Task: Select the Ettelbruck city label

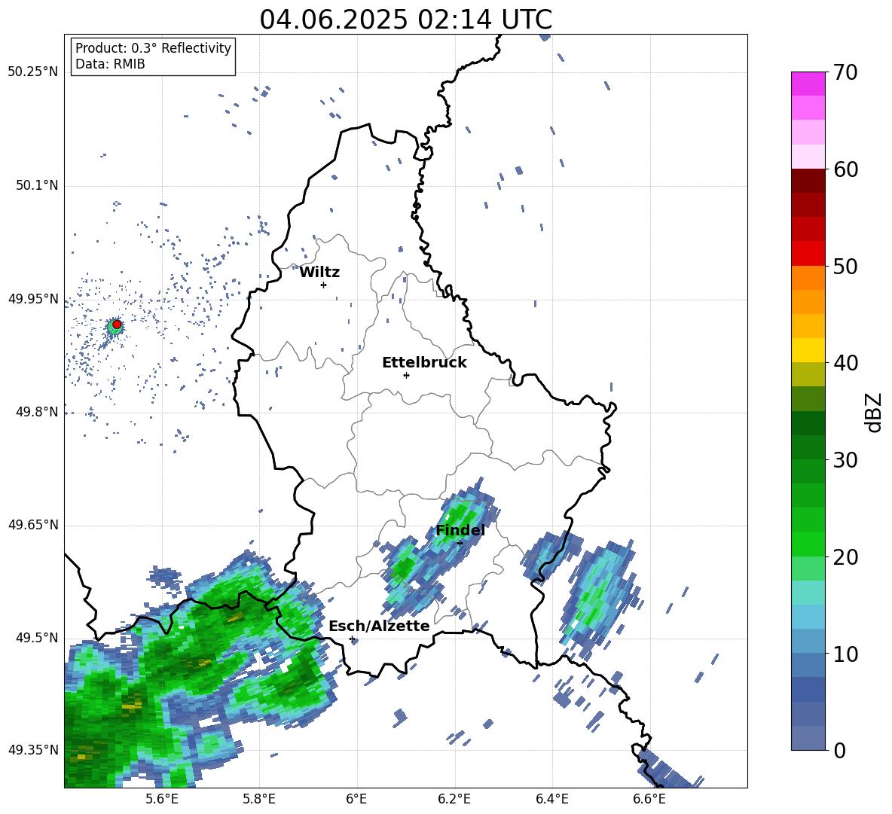Action: pyautogui.click(x=424, y=363)
